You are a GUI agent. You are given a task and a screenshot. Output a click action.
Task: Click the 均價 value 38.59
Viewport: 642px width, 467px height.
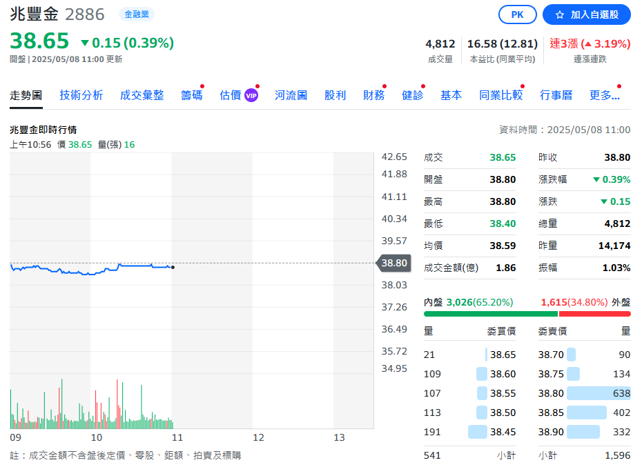pos(503,246)
